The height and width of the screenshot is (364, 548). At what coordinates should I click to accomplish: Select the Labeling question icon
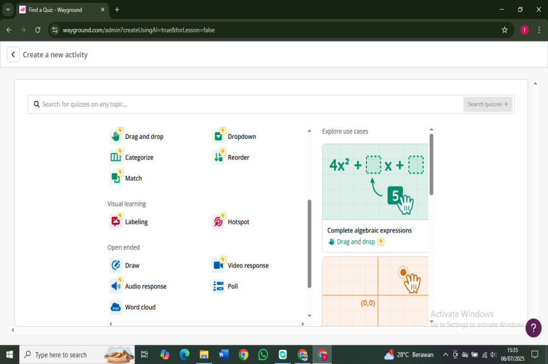[x=116, y=222]
